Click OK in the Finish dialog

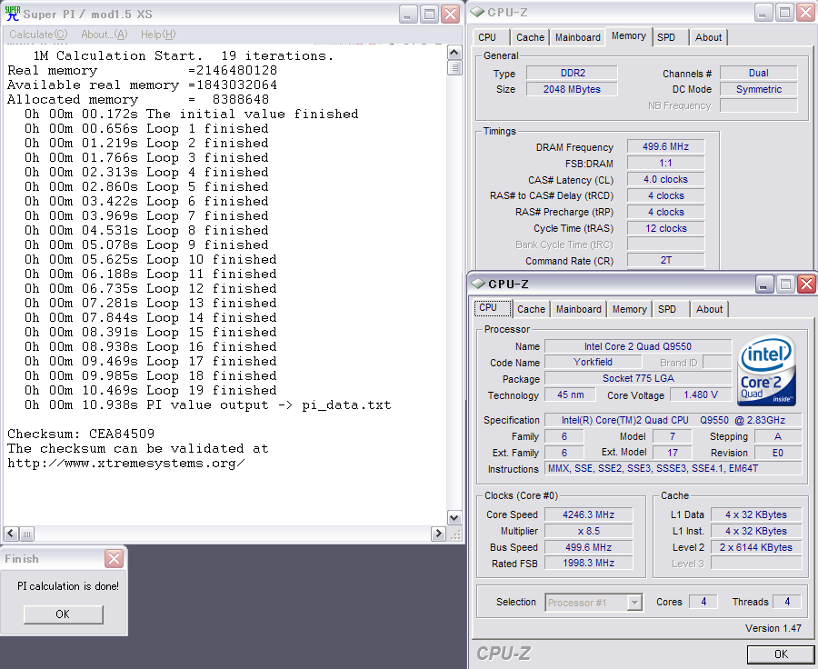(x=63, y=614)
